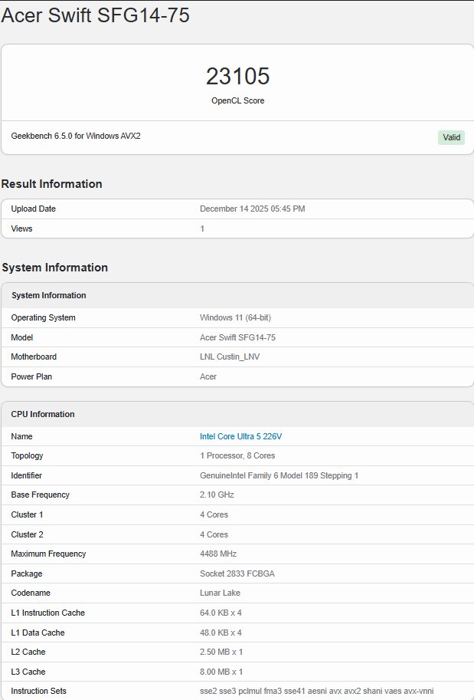Select L1 instruction cache value 64.0 KB x 4
Viewport: 474px width, 700px height.
[221, 613]
